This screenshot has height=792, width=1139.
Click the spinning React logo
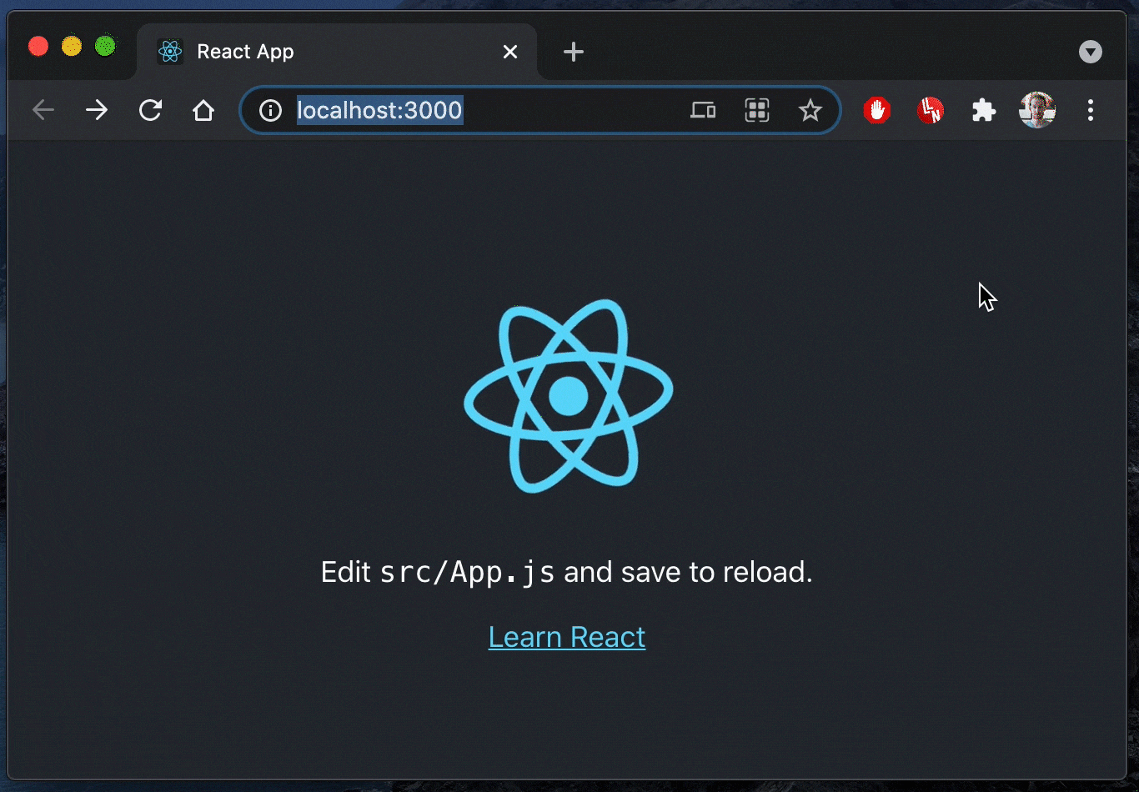coord(569,395)
